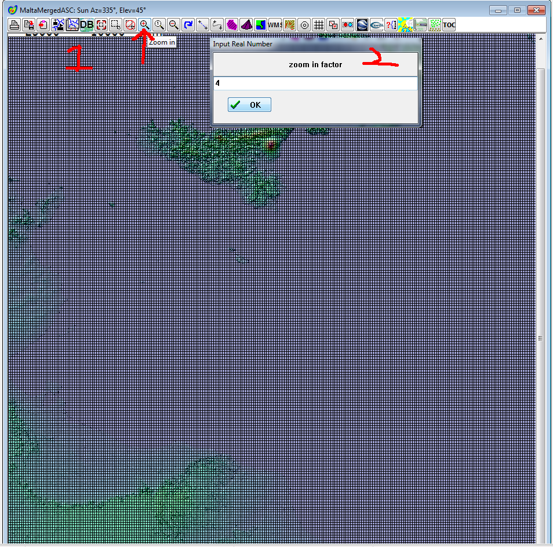Click the vertical scrollbar thumb grip
The image size is (553, 547).
[540, 338]
